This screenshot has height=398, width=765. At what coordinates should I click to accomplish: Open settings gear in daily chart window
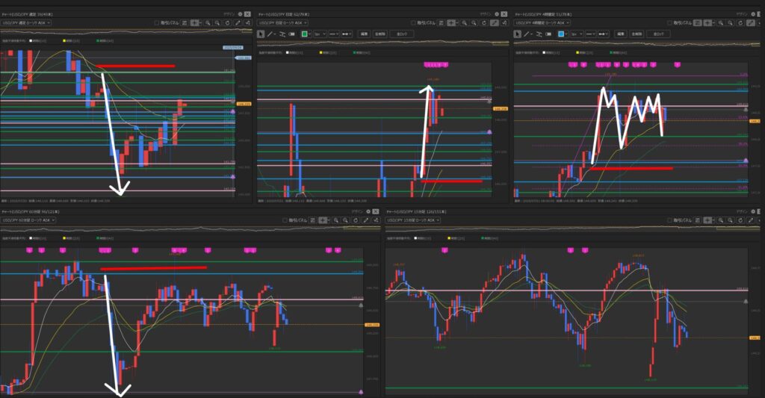pyautogui.click(x=496, y=14)
